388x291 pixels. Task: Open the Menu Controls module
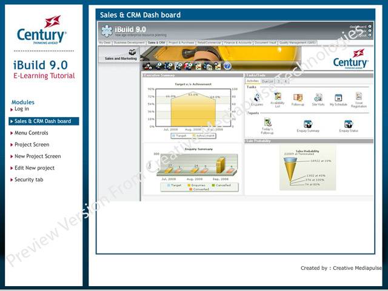pos(31,133)
